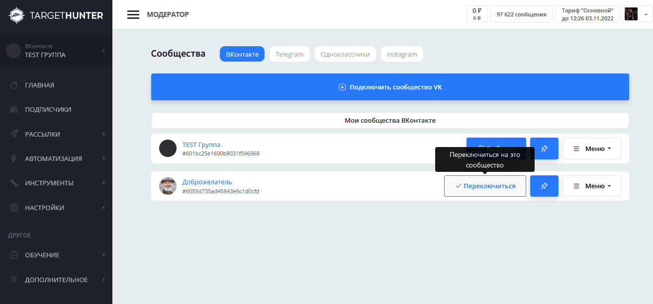Open the TEST Группа community link

[201, 145]
